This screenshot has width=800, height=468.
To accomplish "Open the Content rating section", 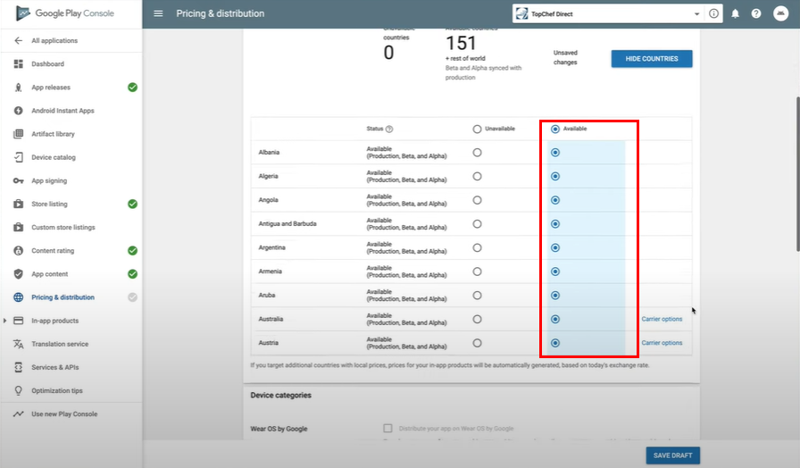I will 53,251.
